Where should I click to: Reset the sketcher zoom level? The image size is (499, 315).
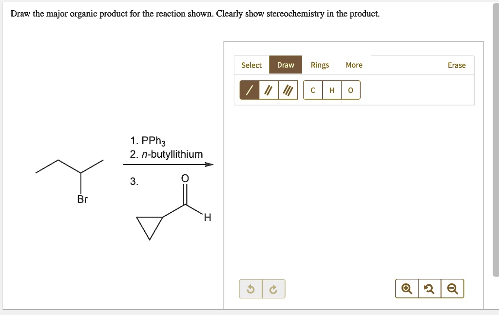pos(429,288)
